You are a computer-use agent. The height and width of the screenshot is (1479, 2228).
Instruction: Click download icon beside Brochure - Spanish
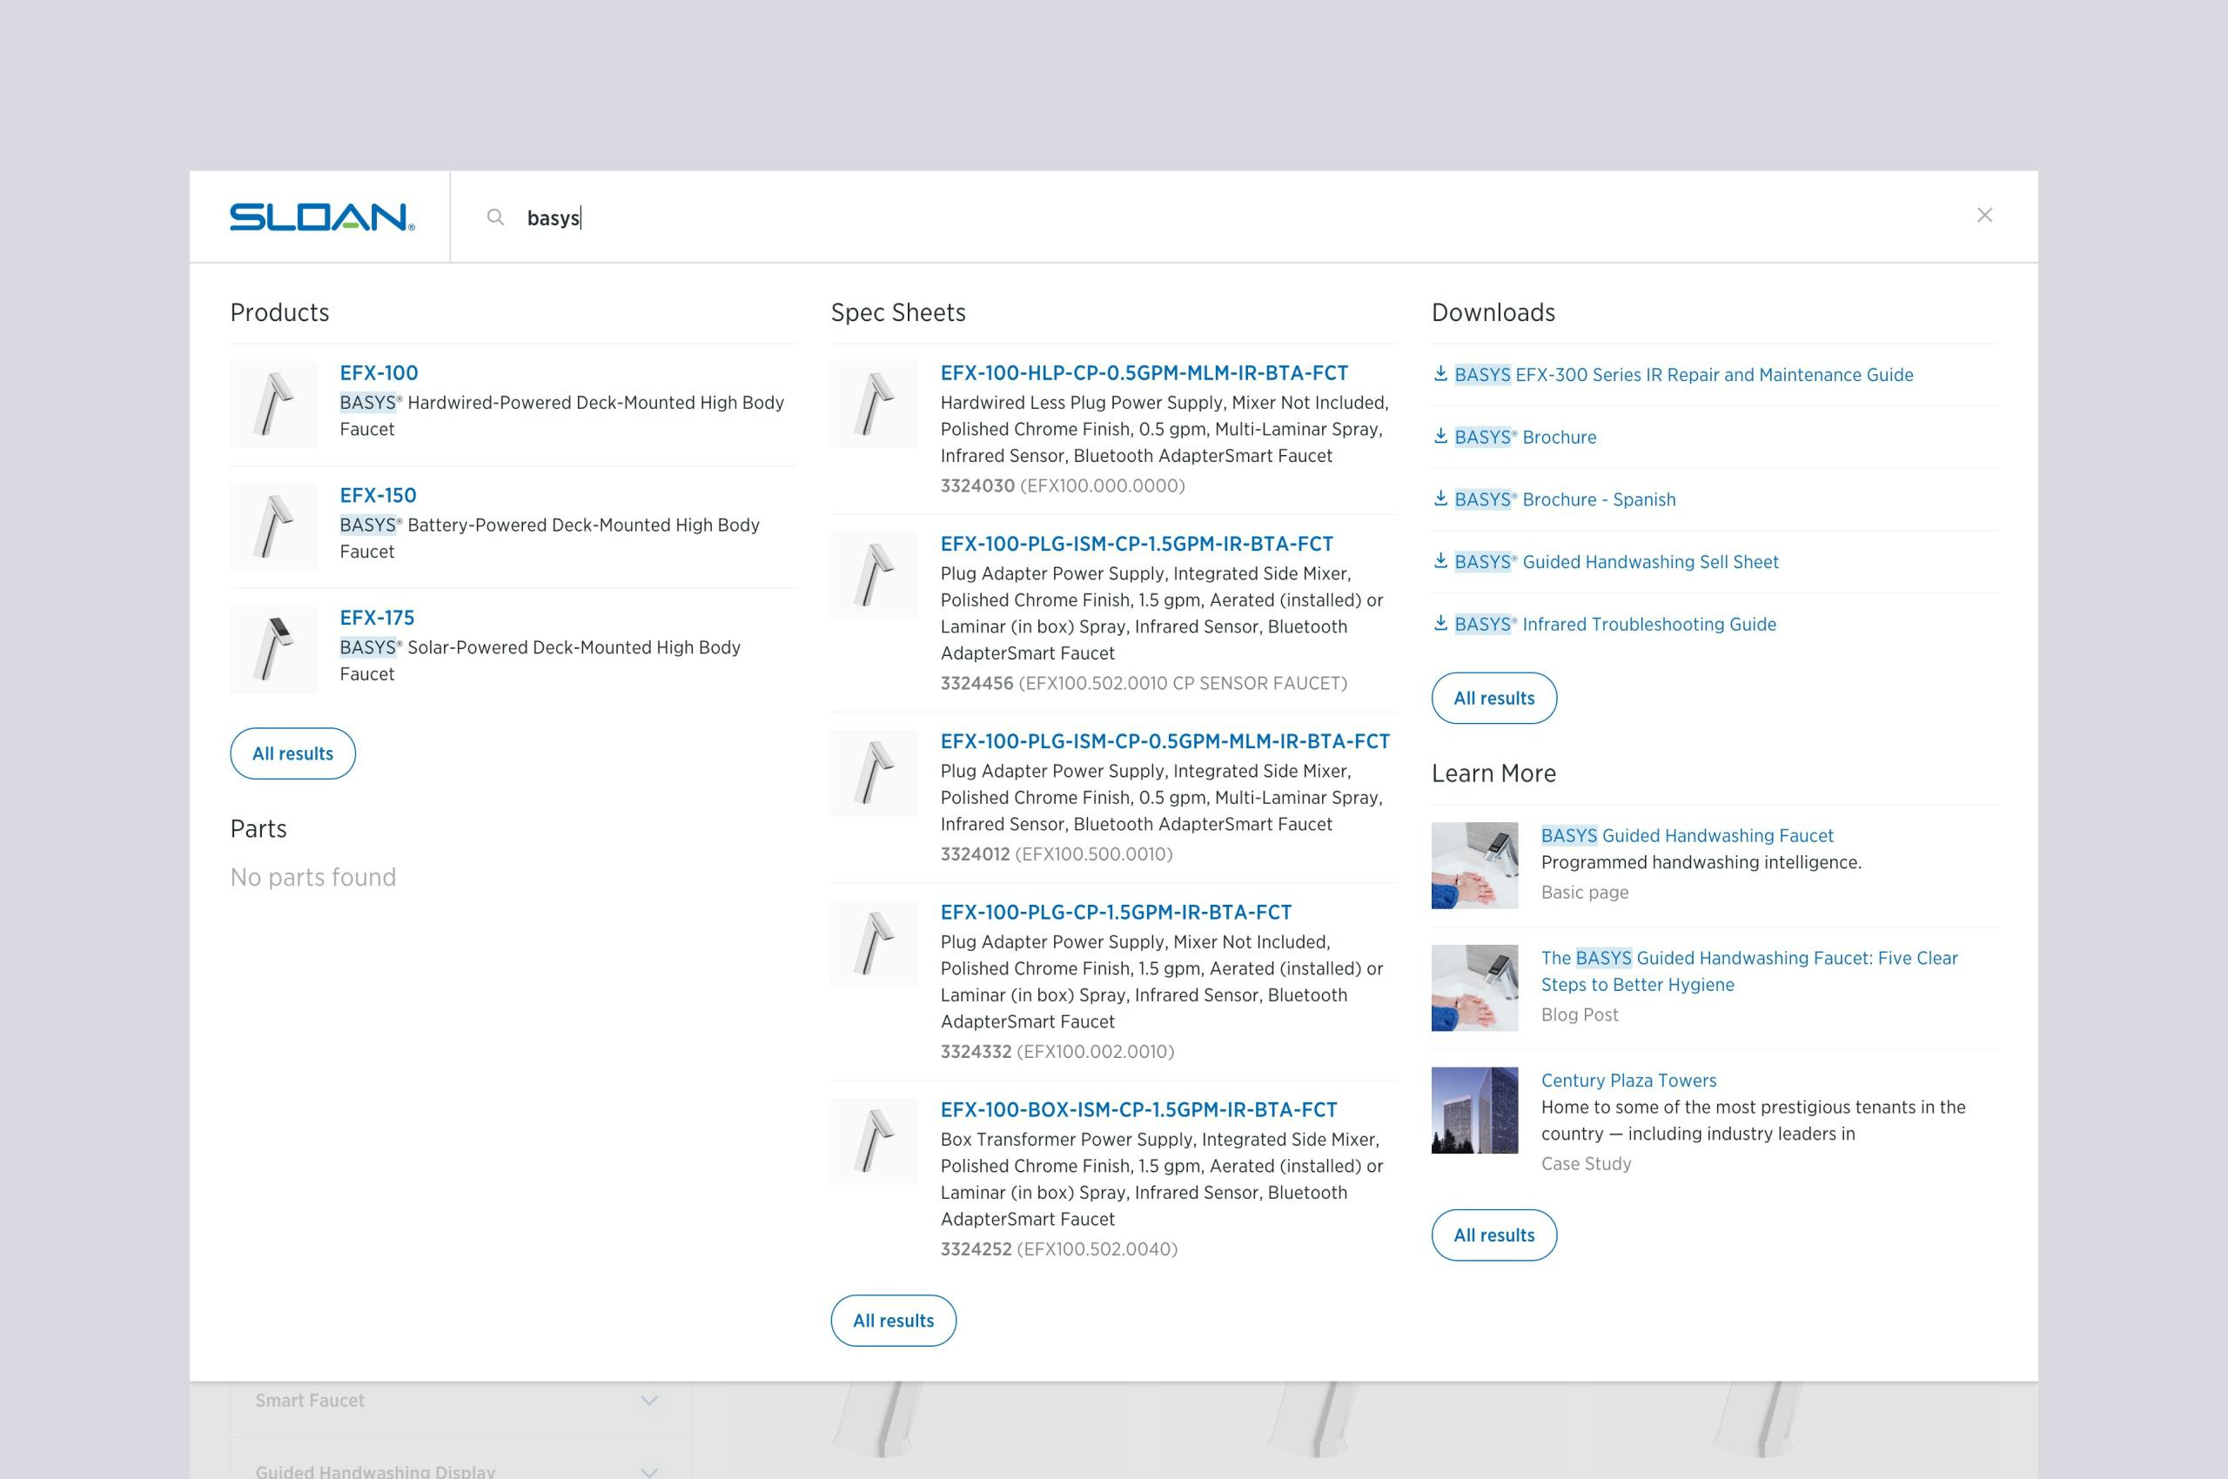(1440, 498)
